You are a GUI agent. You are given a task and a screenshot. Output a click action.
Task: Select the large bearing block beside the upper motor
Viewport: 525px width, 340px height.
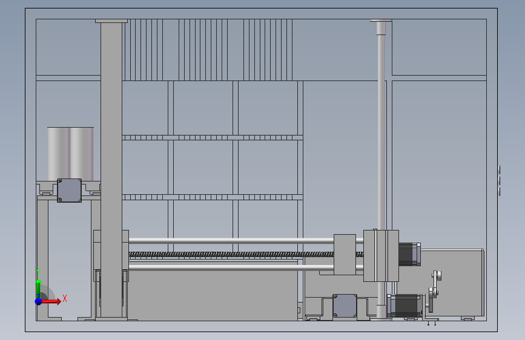click(x=381, y=256)
